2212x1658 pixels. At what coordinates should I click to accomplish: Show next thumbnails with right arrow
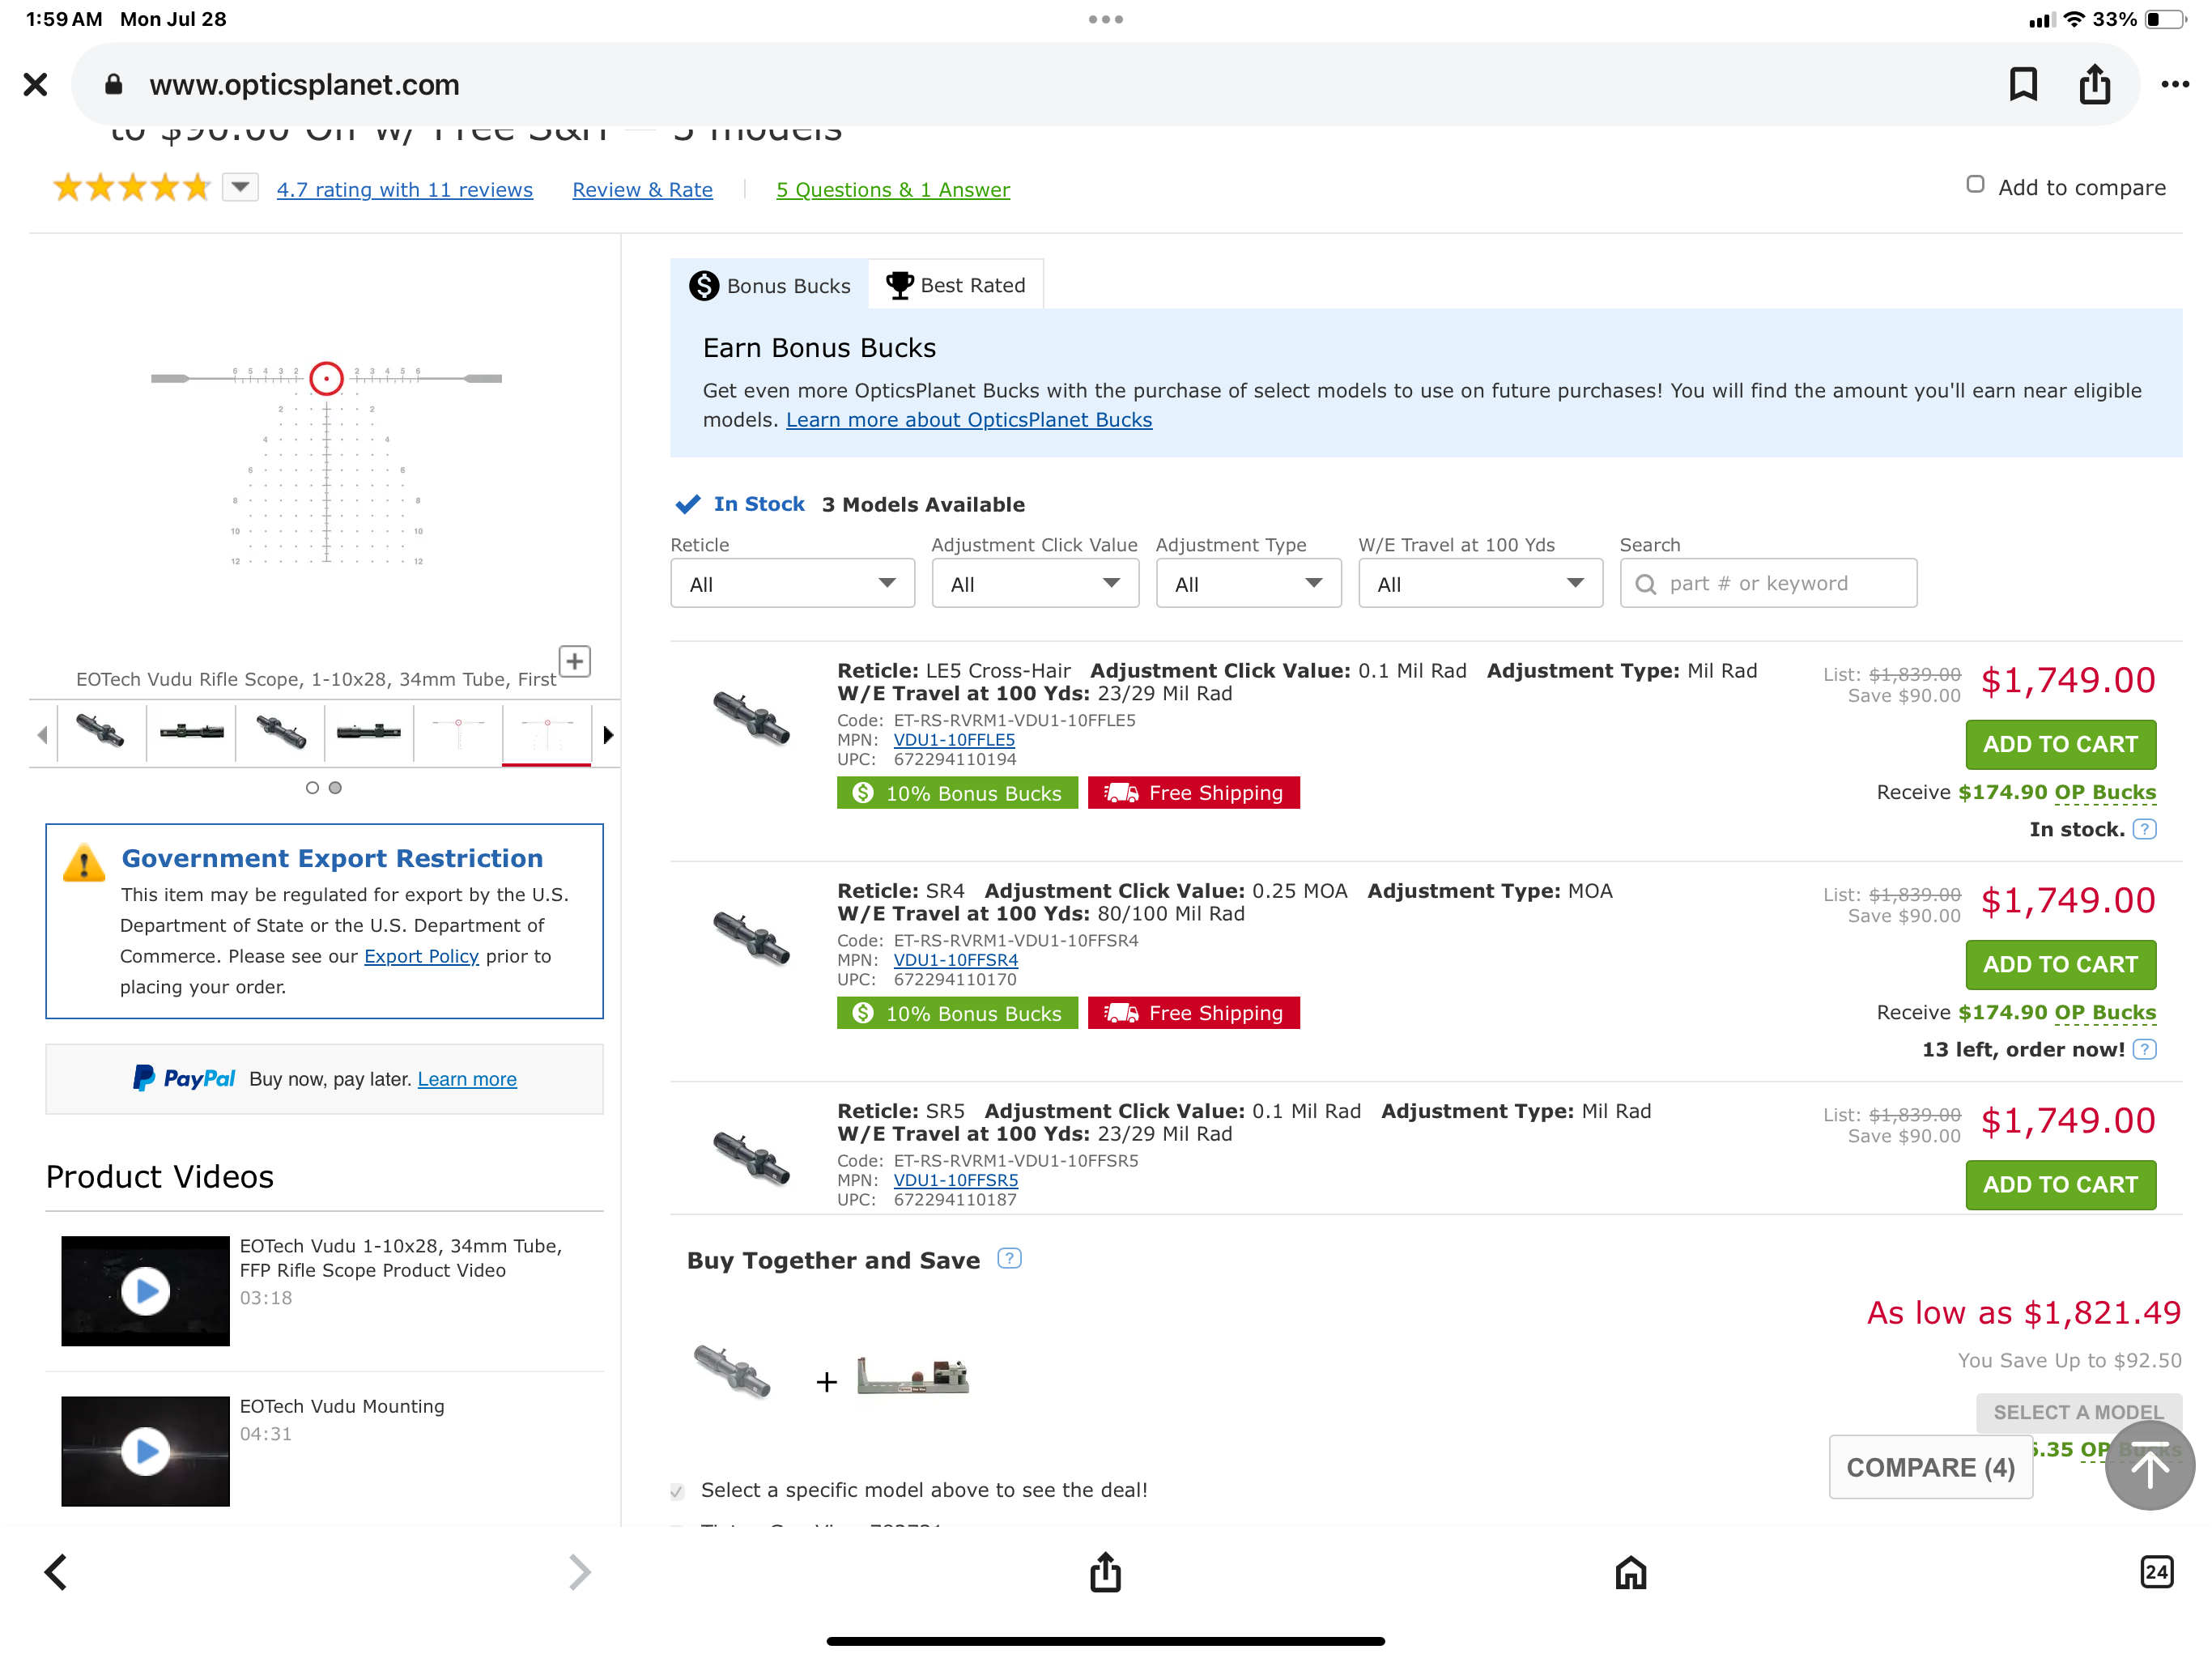pyautogui.click(x=608, y=735)
